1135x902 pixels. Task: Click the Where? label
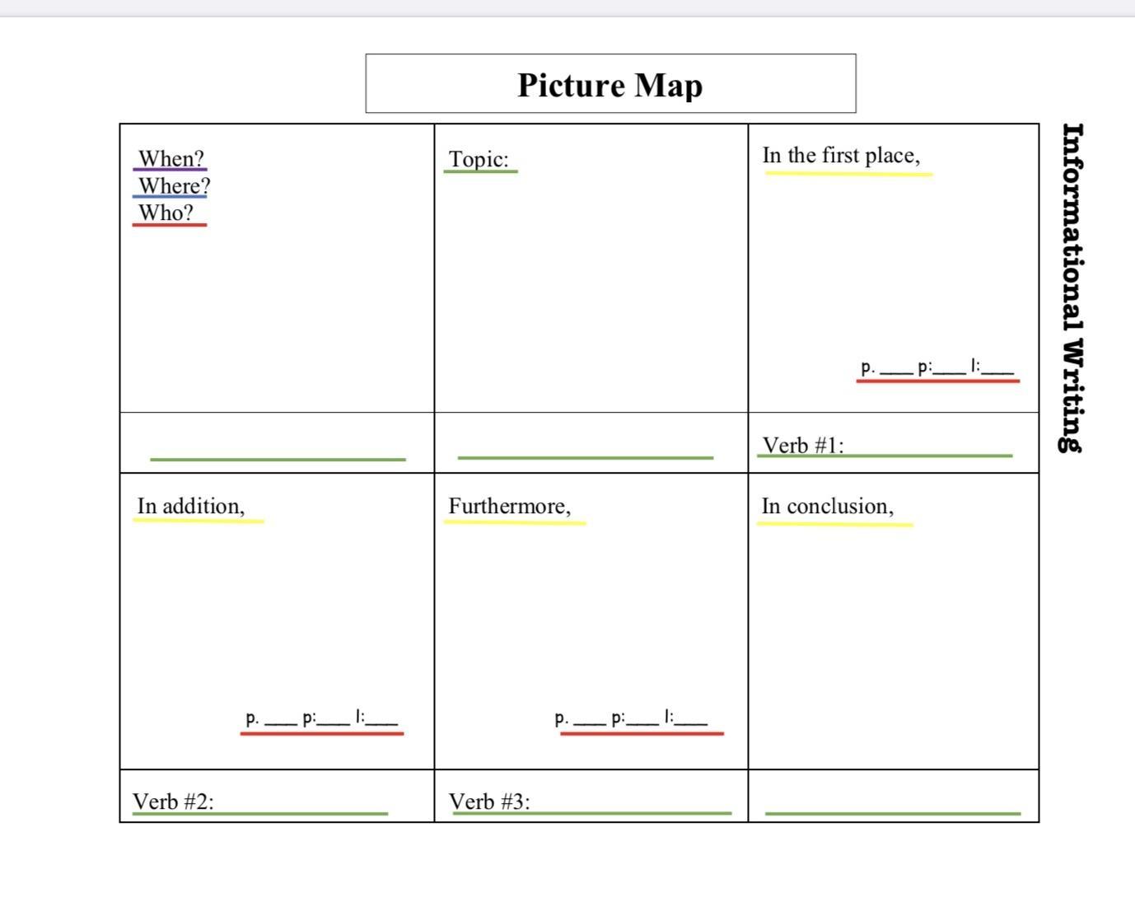(x=174, y=185)
